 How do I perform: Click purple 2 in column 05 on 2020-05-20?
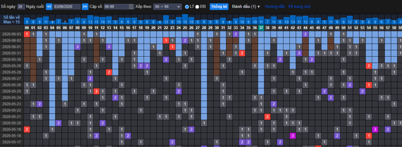58,123
